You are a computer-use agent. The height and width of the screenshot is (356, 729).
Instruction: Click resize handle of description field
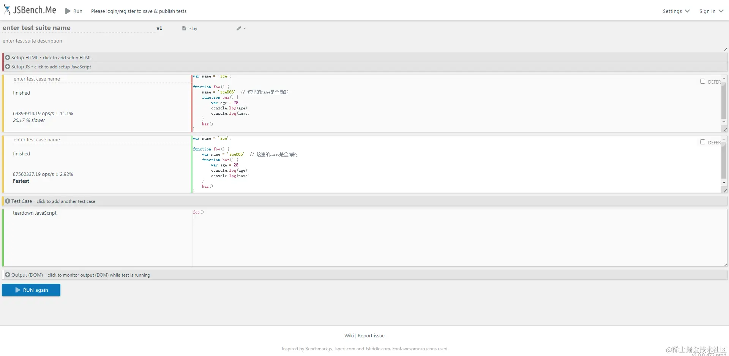coord(725,50)
